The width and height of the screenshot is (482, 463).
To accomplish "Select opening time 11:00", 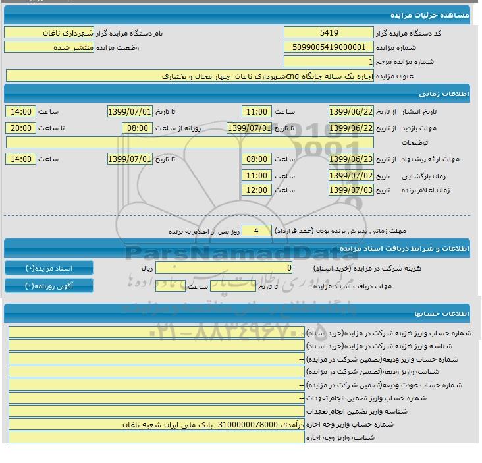I will coord(257,176).
